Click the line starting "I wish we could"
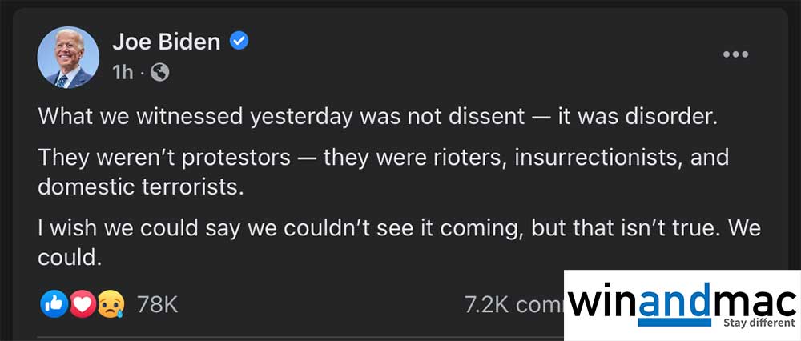This screenshot has height=341, width=801. coord(398,228)
